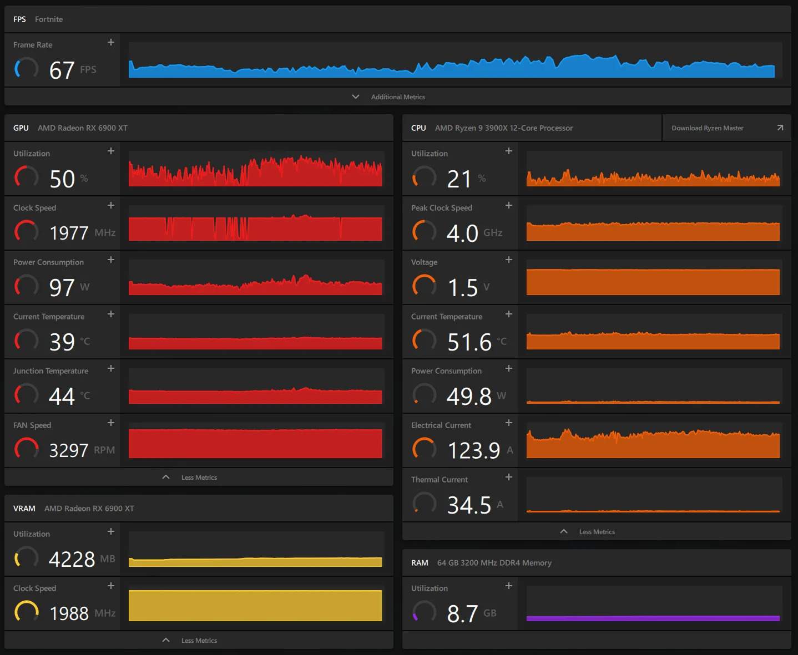Screen dimensions: 798x655
Task: Click the 34.5 A thermal current value
Action: 476,505
